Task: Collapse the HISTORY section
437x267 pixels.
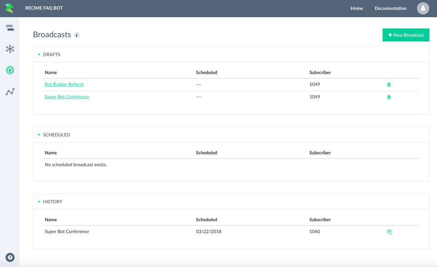Action: [x=39, y=201]
